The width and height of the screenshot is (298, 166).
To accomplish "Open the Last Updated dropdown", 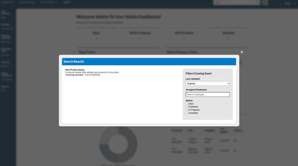I will coord(207,84).
